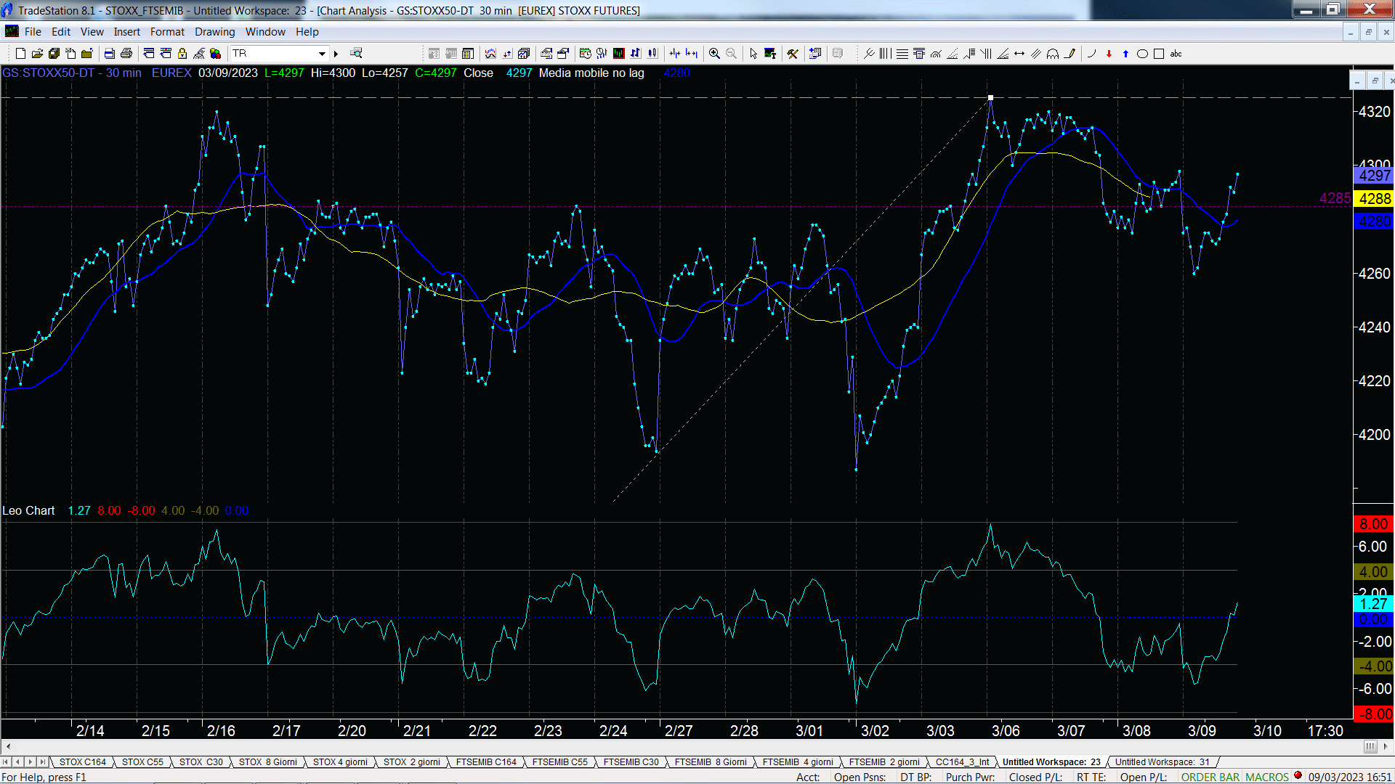
Task: Click the horizontal scrollbar left arrow
Action: pos(8,746)
